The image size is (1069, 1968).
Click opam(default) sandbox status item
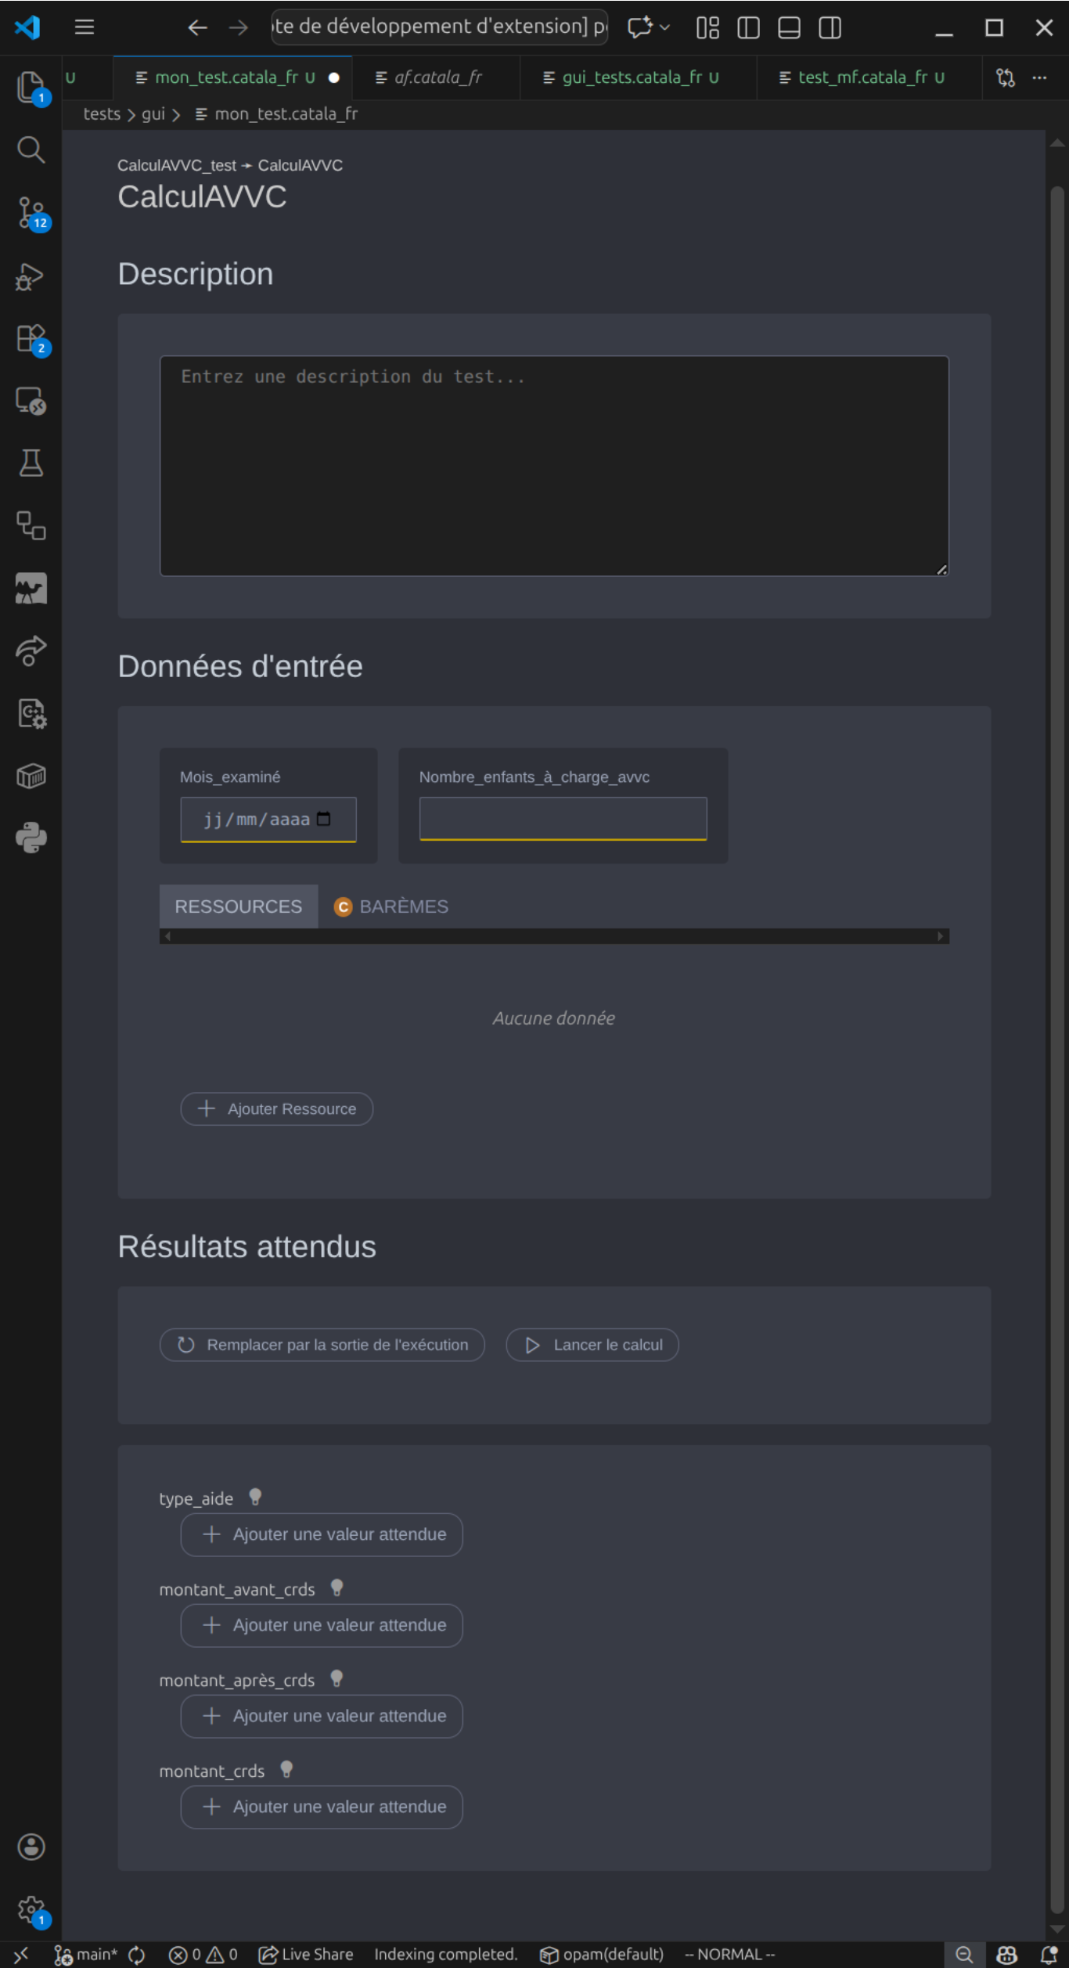point(602,1955)
